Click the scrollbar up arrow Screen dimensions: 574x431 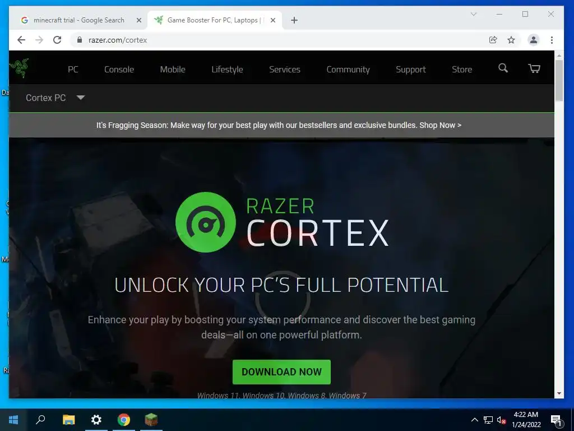(559, 56)
